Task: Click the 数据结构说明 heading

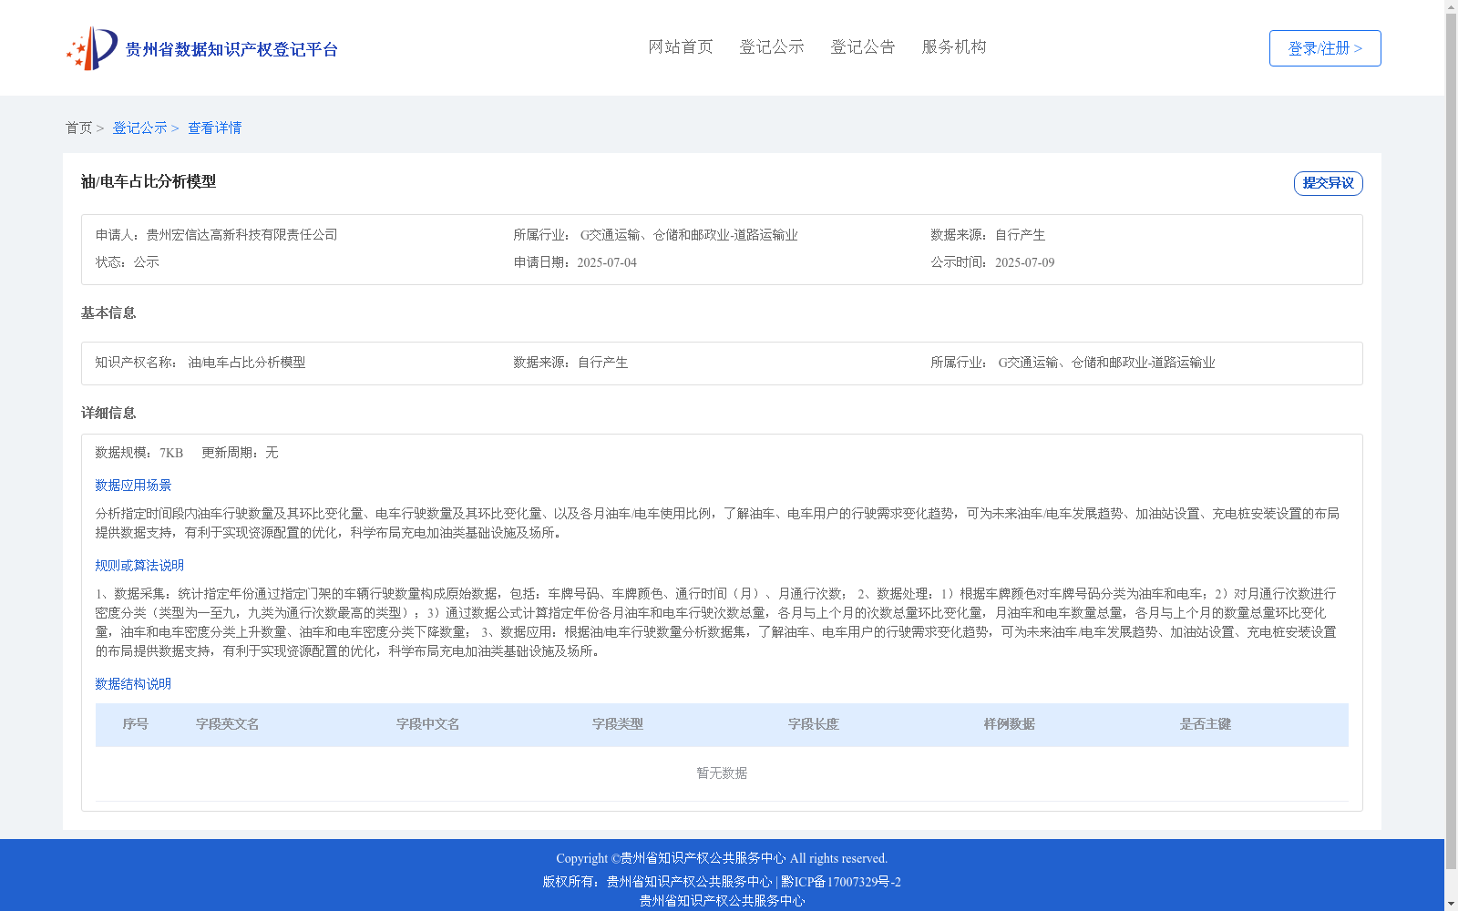Action: (x=133, y=684)
